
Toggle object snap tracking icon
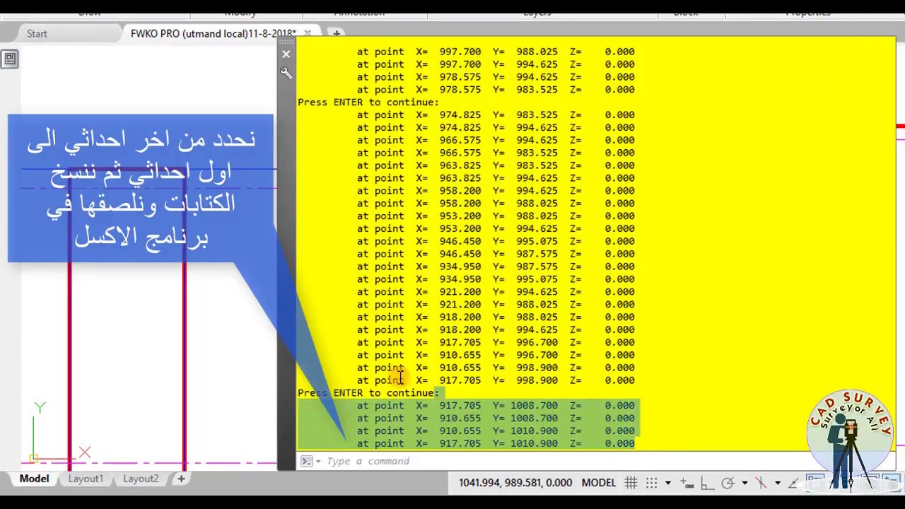click(x=795, y=483)
